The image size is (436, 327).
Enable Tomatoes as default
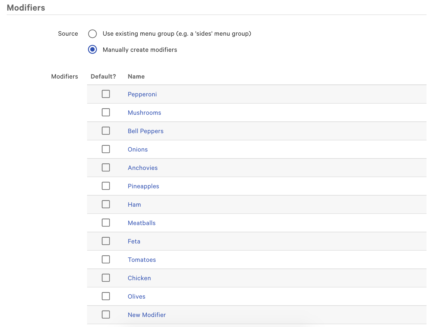[x=106, y=259]
